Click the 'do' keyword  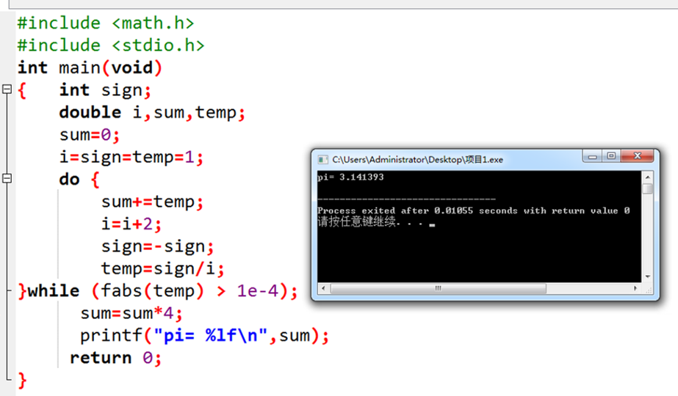(x=69, y=180)
